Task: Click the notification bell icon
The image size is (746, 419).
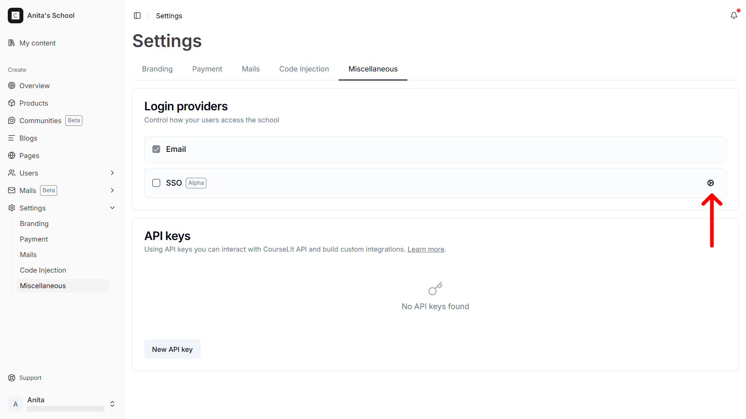Action: 734,16
